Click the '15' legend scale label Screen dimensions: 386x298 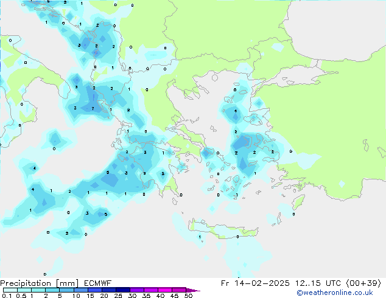click(x=90, y=296)
